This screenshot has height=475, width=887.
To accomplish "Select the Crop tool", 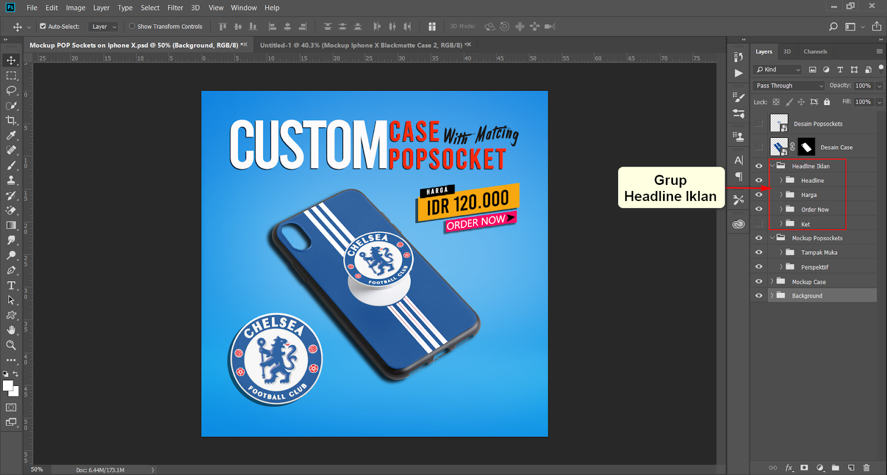I will click(11, 120).
